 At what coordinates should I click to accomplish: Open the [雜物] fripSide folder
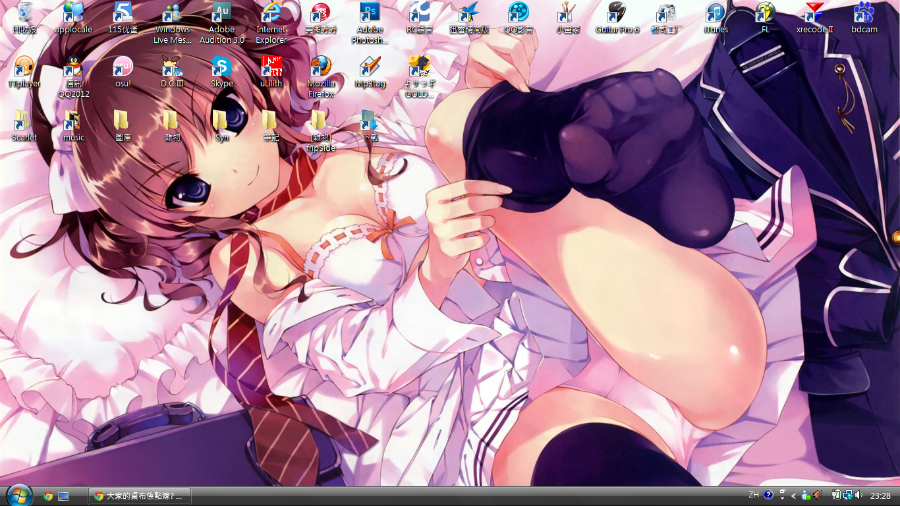[321, 131]
